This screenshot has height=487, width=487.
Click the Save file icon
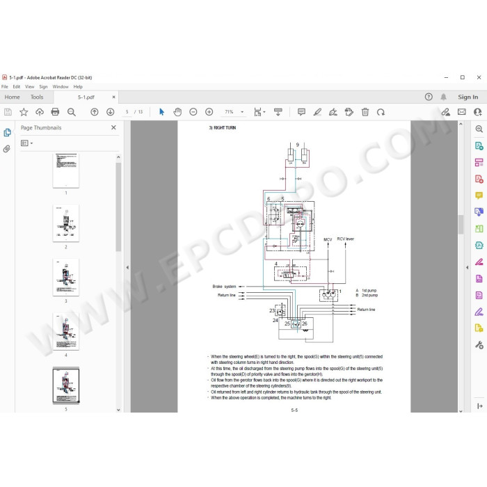(8, 112)
